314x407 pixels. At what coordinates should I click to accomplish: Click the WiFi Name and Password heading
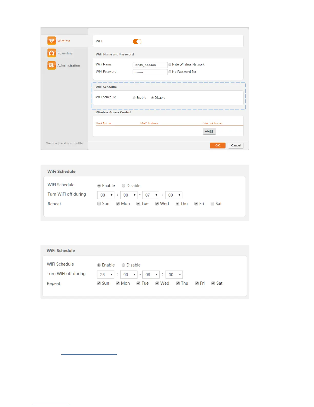pyautogui.click(x=115, y=54)
